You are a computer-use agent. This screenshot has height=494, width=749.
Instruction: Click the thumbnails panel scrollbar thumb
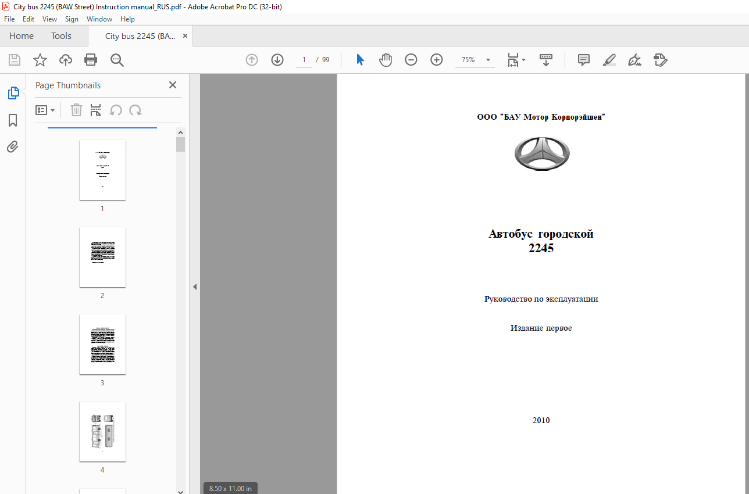(x=181, y=144)
